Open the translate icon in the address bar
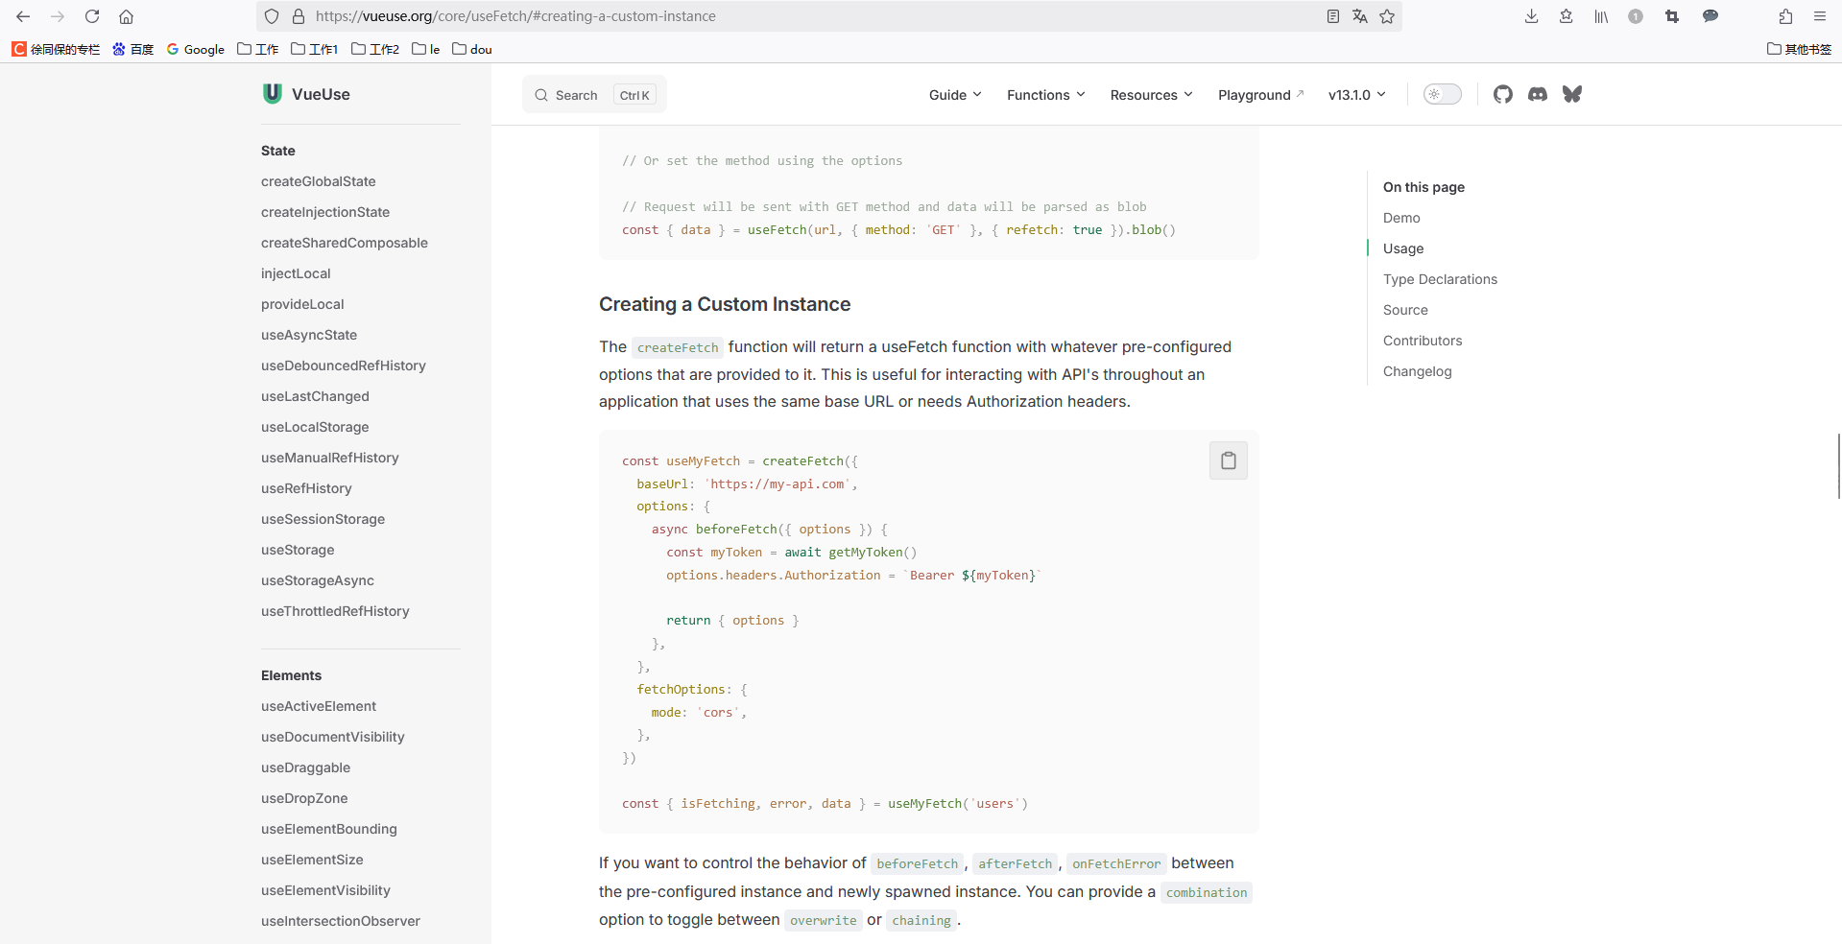This screenshot has width=1842, height=944. tap(1360, 16)
